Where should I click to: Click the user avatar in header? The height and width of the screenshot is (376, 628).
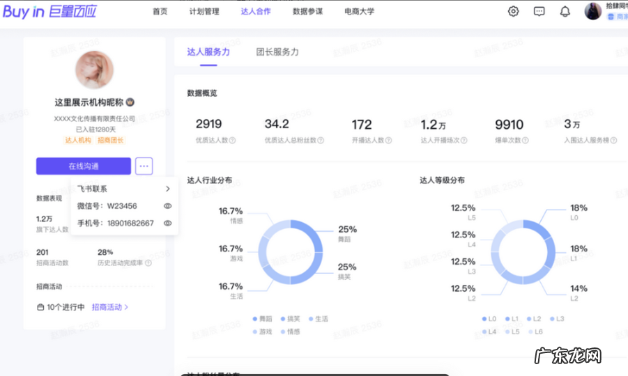point(592,11)
